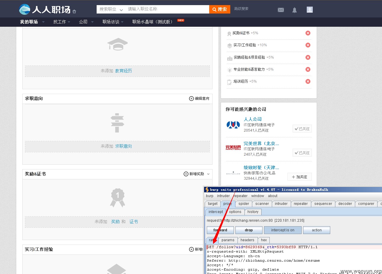This screenshot has width=382, height=274.
Task: Open the 绫致时装（天津... company link
Action: (261, 168)
